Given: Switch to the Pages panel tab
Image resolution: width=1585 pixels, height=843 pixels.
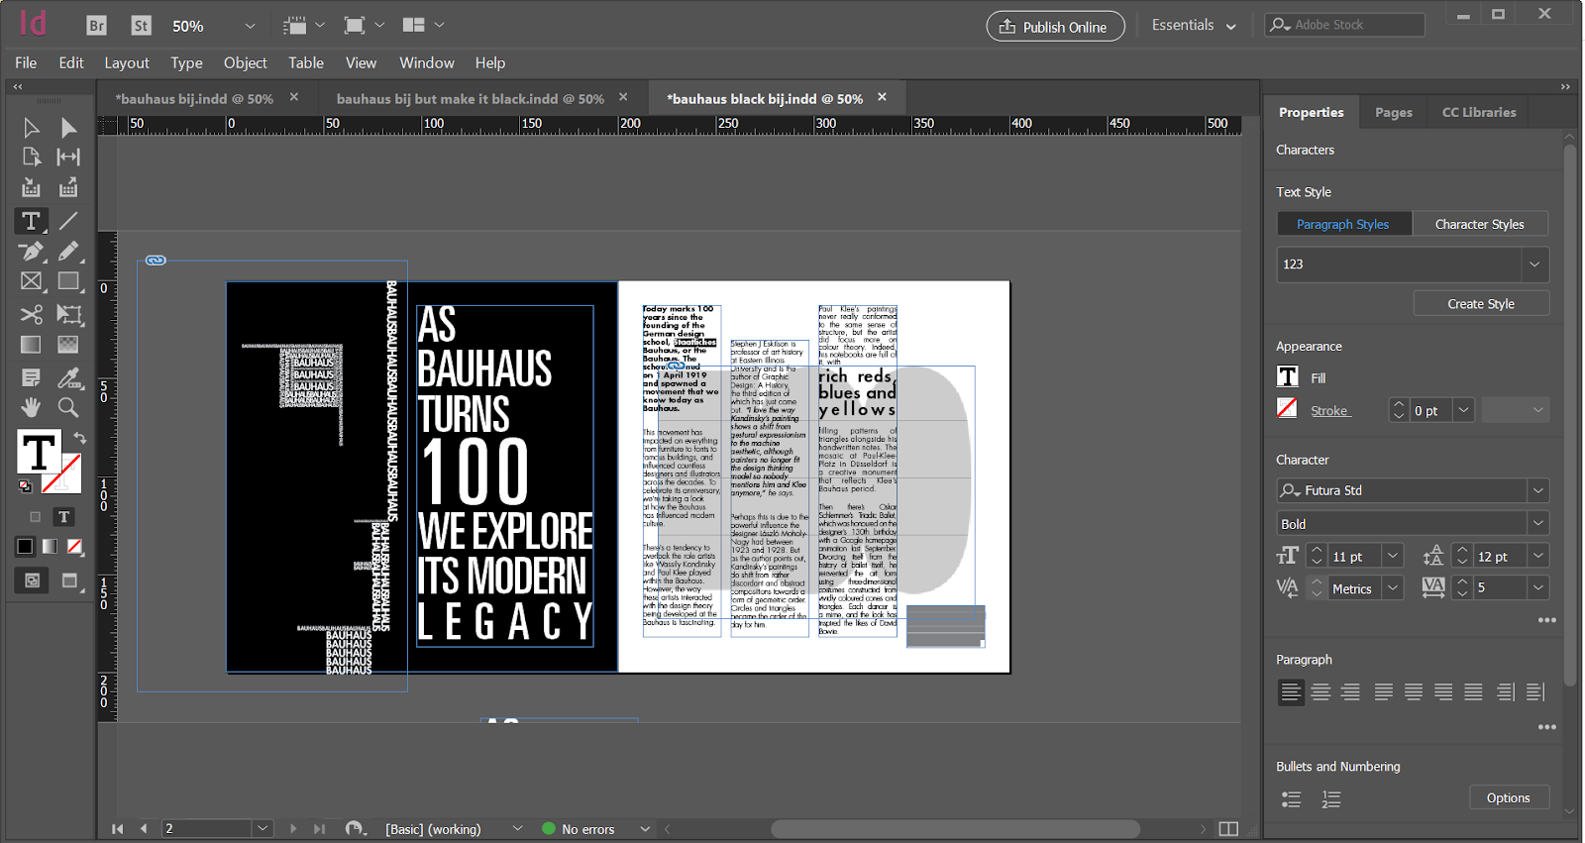Looking at the screenshot, I should (x=1394, y=112).
